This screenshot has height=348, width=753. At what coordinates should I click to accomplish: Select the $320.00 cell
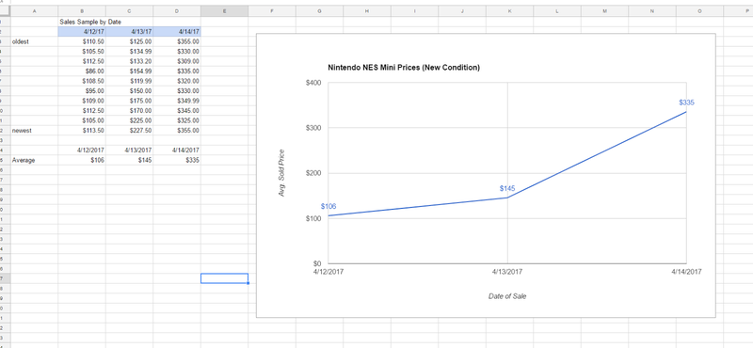[x=177, y=81]
